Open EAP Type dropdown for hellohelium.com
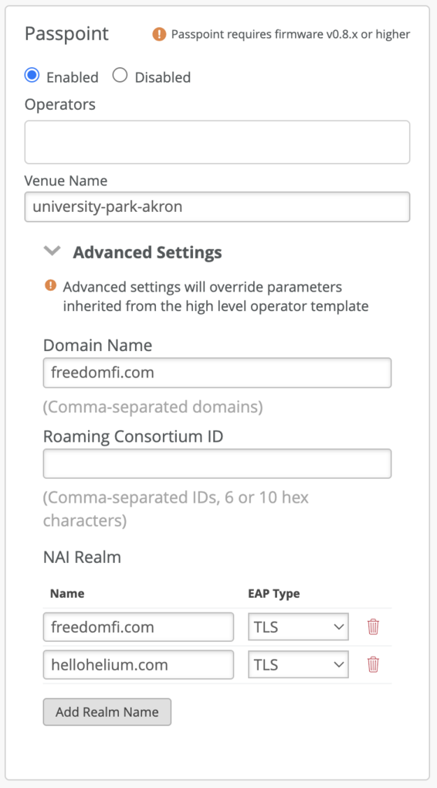Screen dimensions: 437x788 [x=299, y=664]
